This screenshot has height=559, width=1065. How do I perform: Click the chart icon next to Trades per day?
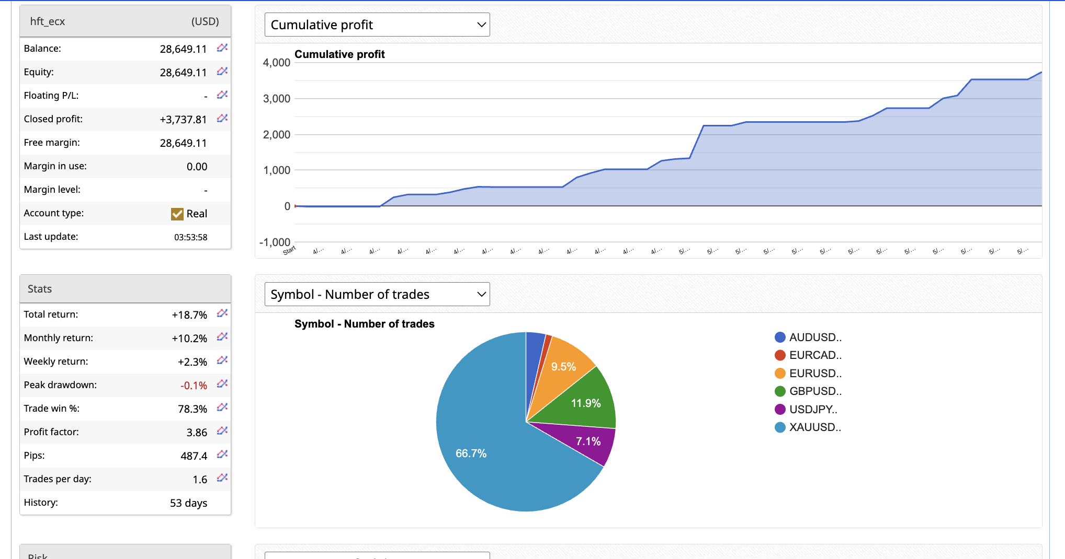coord(222,478)
